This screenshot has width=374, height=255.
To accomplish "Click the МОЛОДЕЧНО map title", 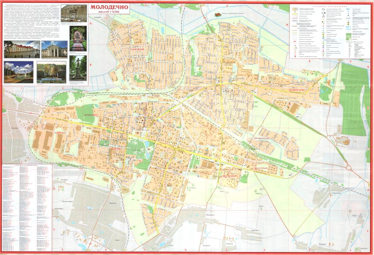I will (109, 7).
